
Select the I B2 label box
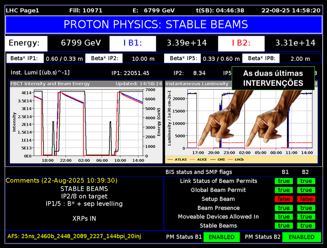coord(241,43)
